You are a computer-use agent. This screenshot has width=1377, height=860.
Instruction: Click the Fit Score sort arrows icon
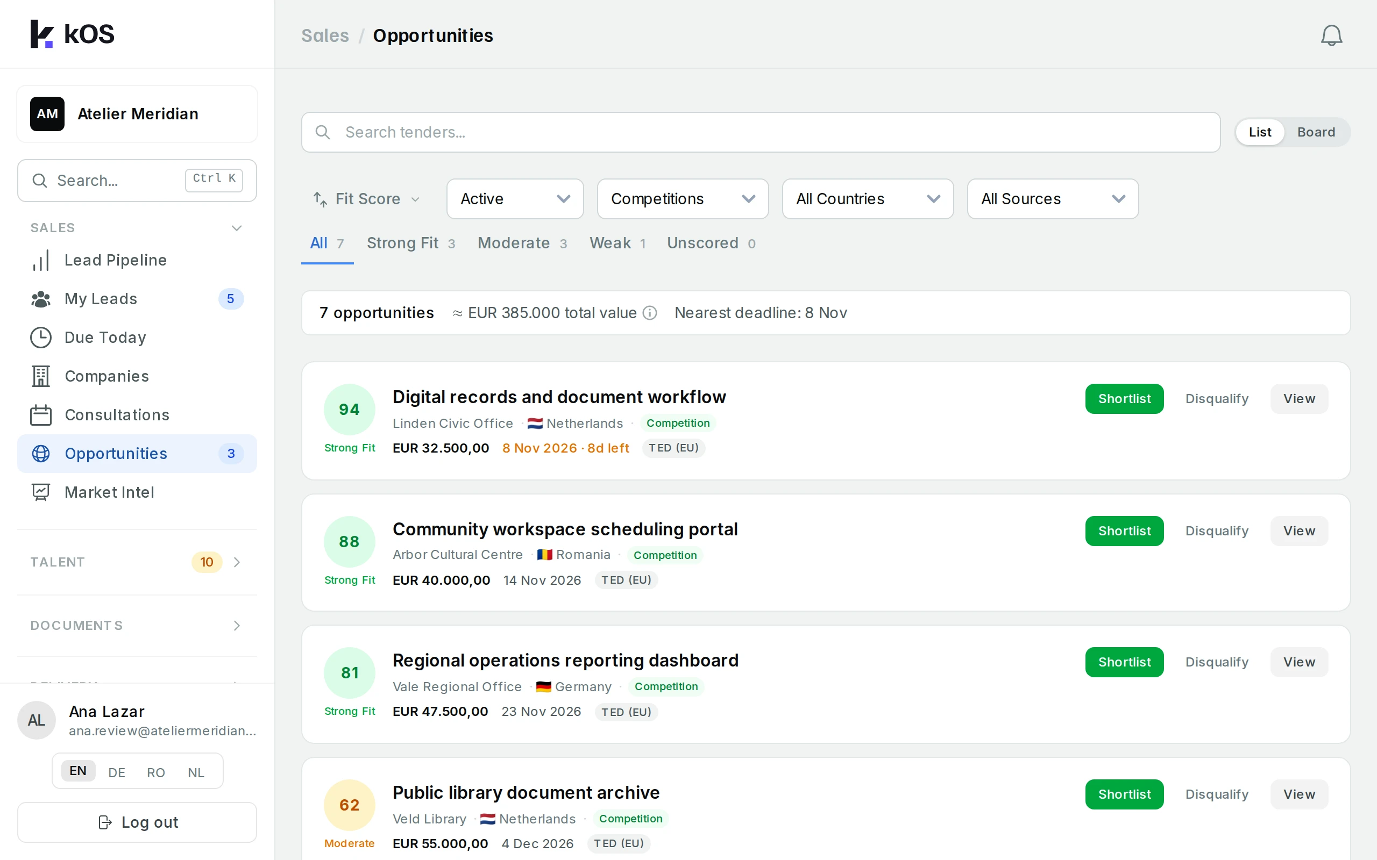click(321, 199)
